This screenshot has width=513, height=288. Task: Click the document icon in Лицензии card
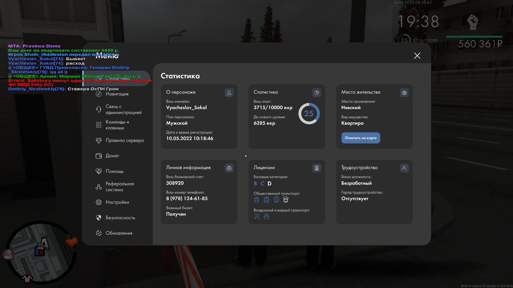pos(317,168)
